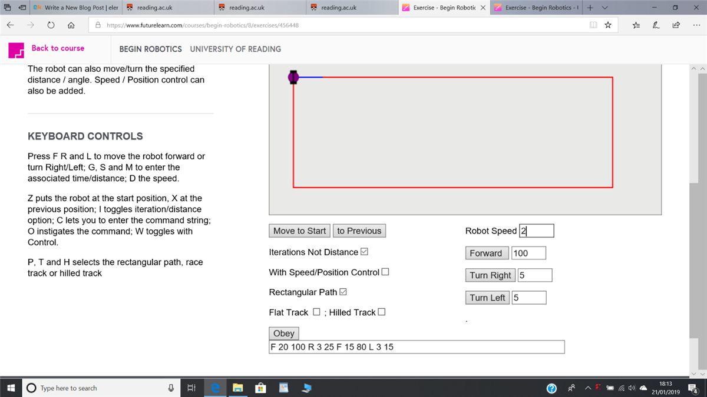Click the browser forward arrow

31,25
